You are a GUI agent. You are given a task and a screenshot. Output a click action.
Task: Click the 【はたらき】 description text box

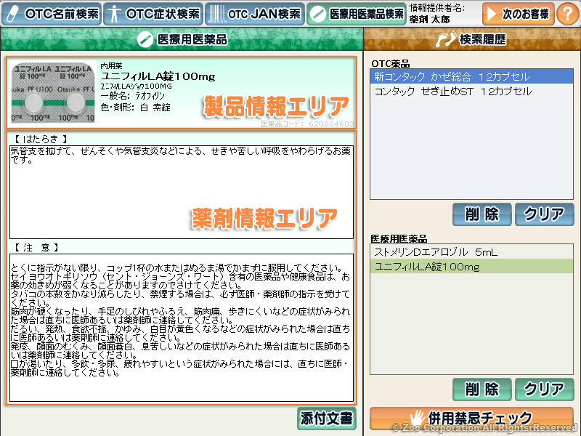coord(182,192)
